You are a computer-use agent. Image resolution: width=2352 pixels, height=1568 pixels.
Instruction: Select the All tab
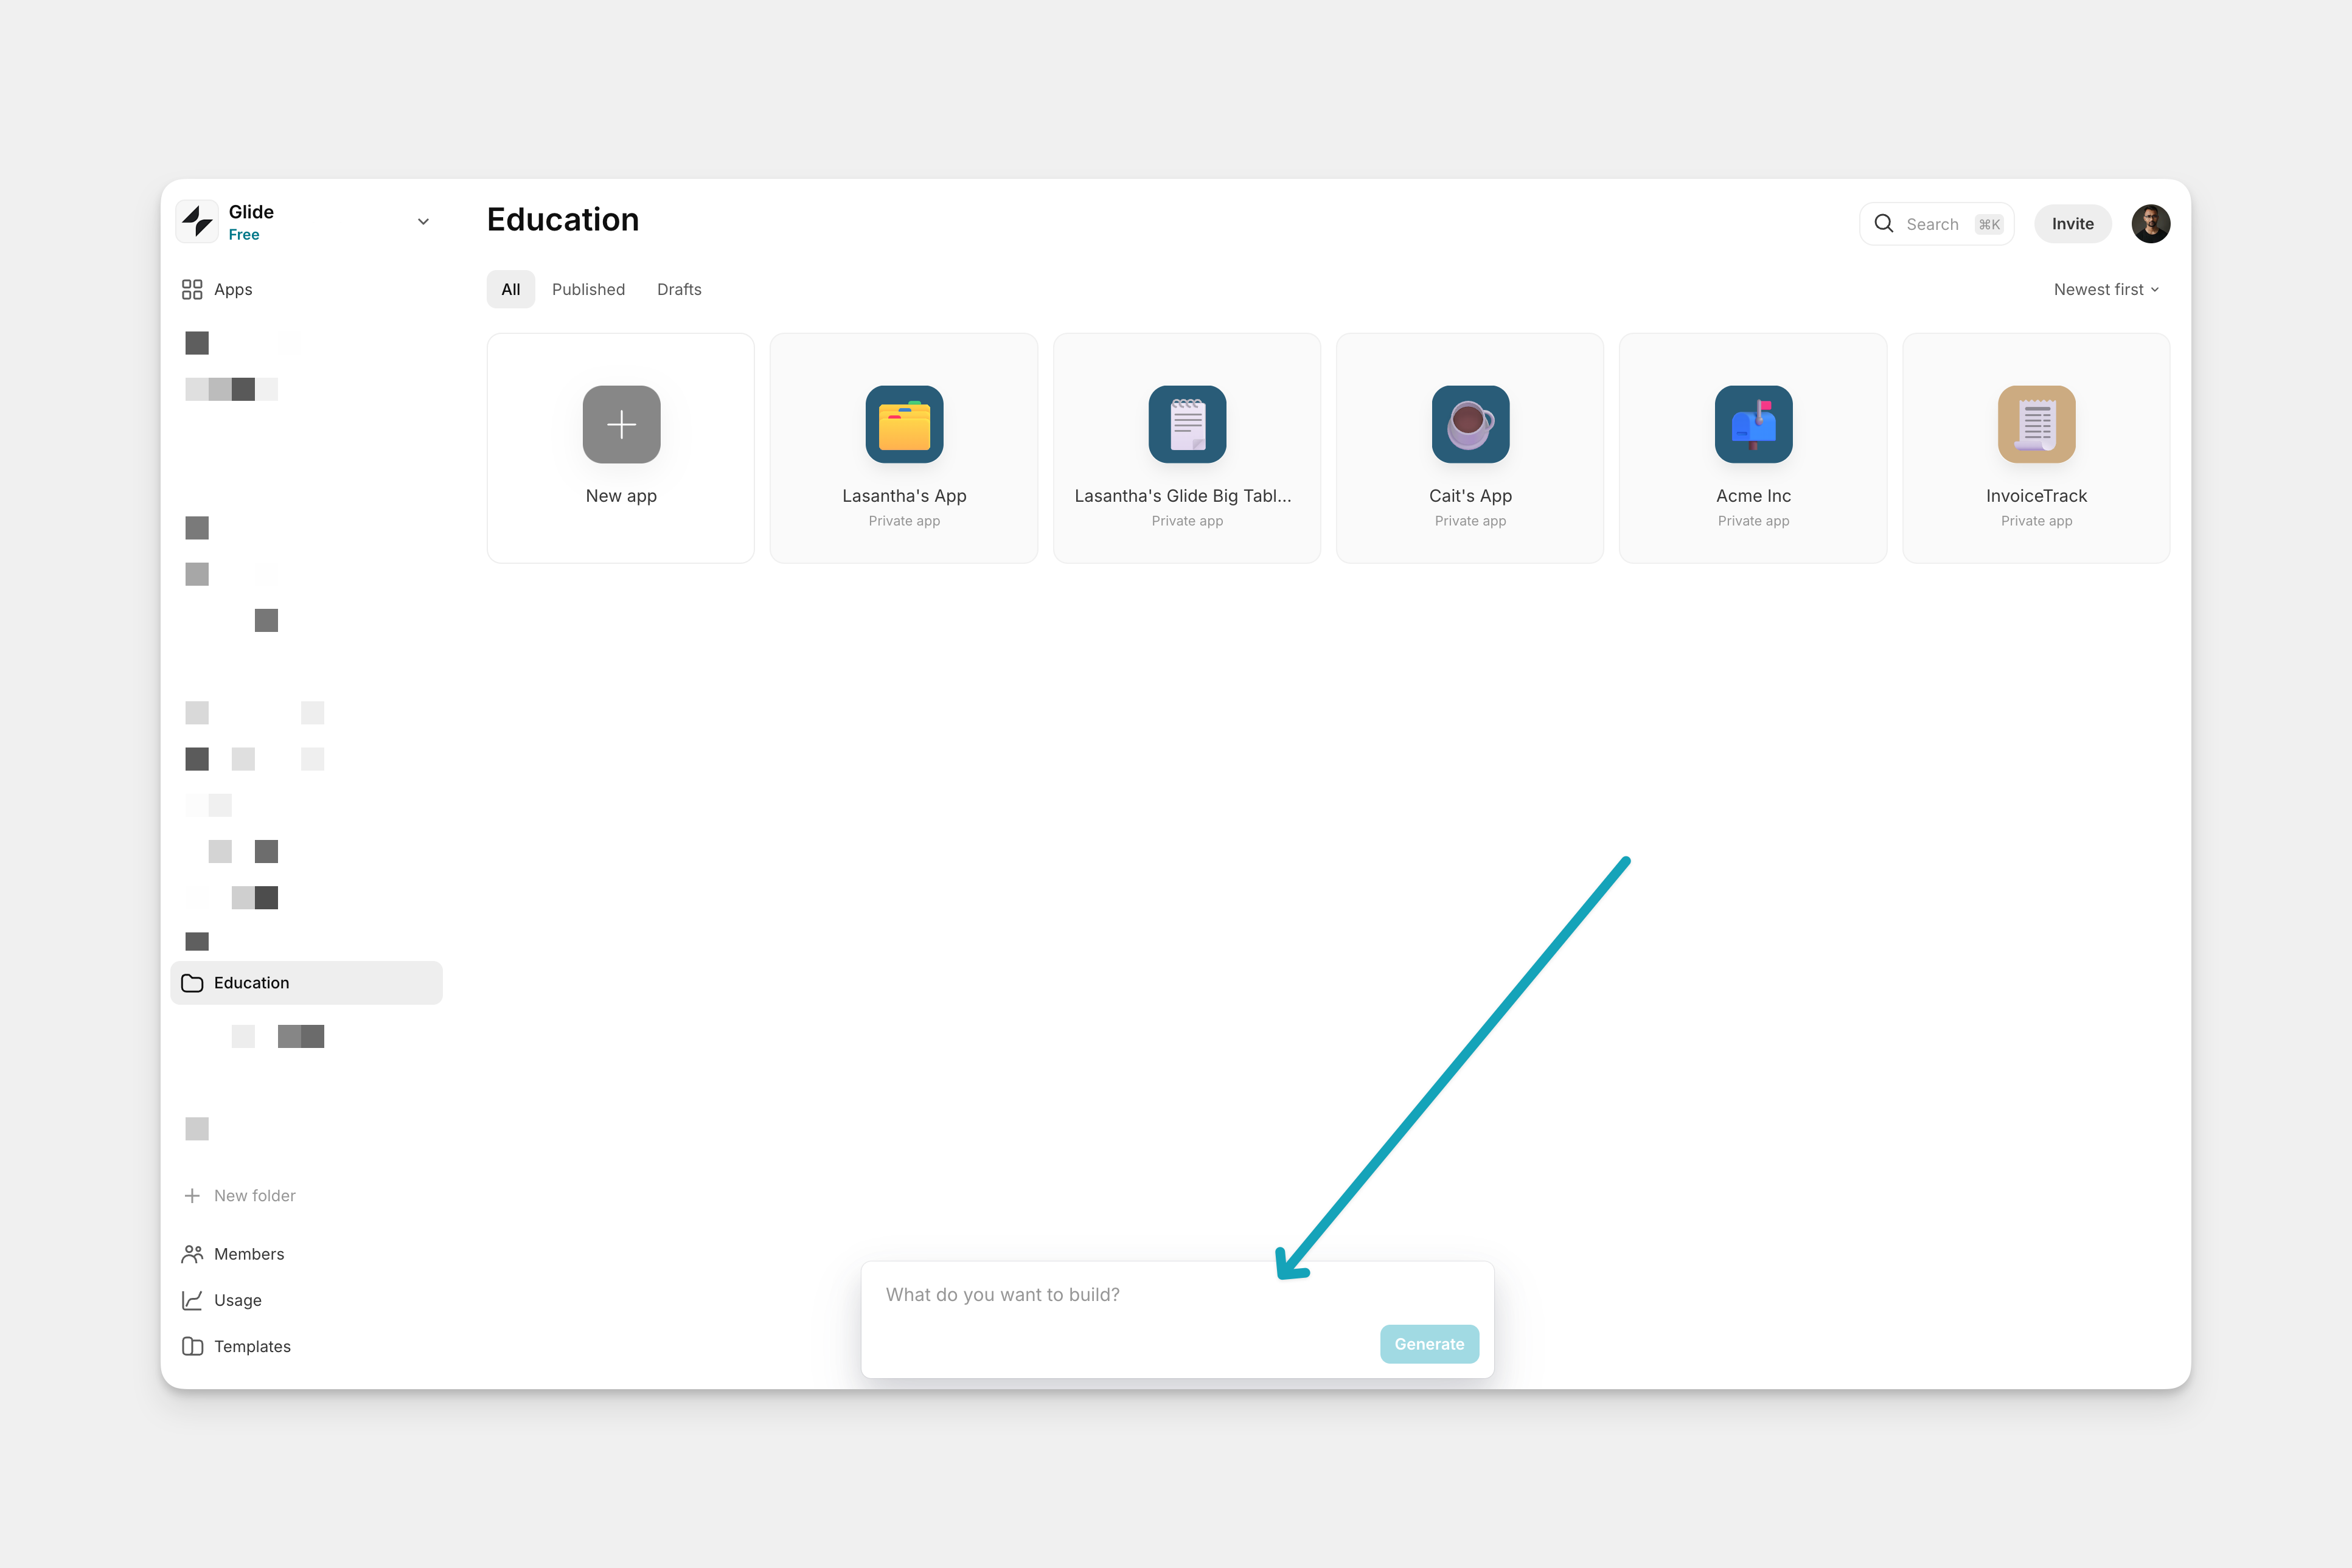click(510, 289)
